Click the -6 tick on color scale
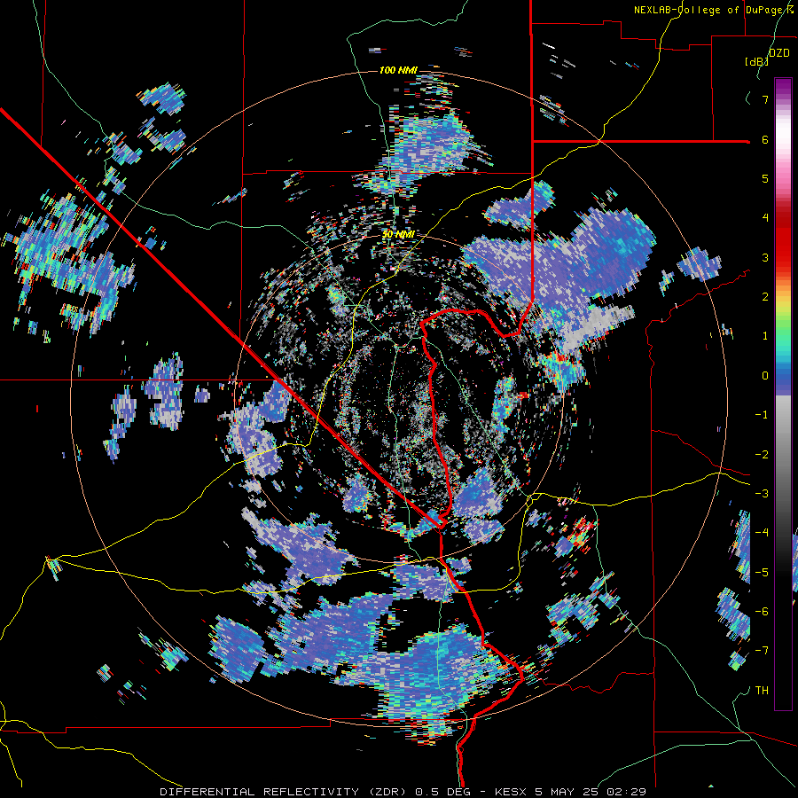The width and height of the screenshot is (798, 798). [x=762, y=612]
